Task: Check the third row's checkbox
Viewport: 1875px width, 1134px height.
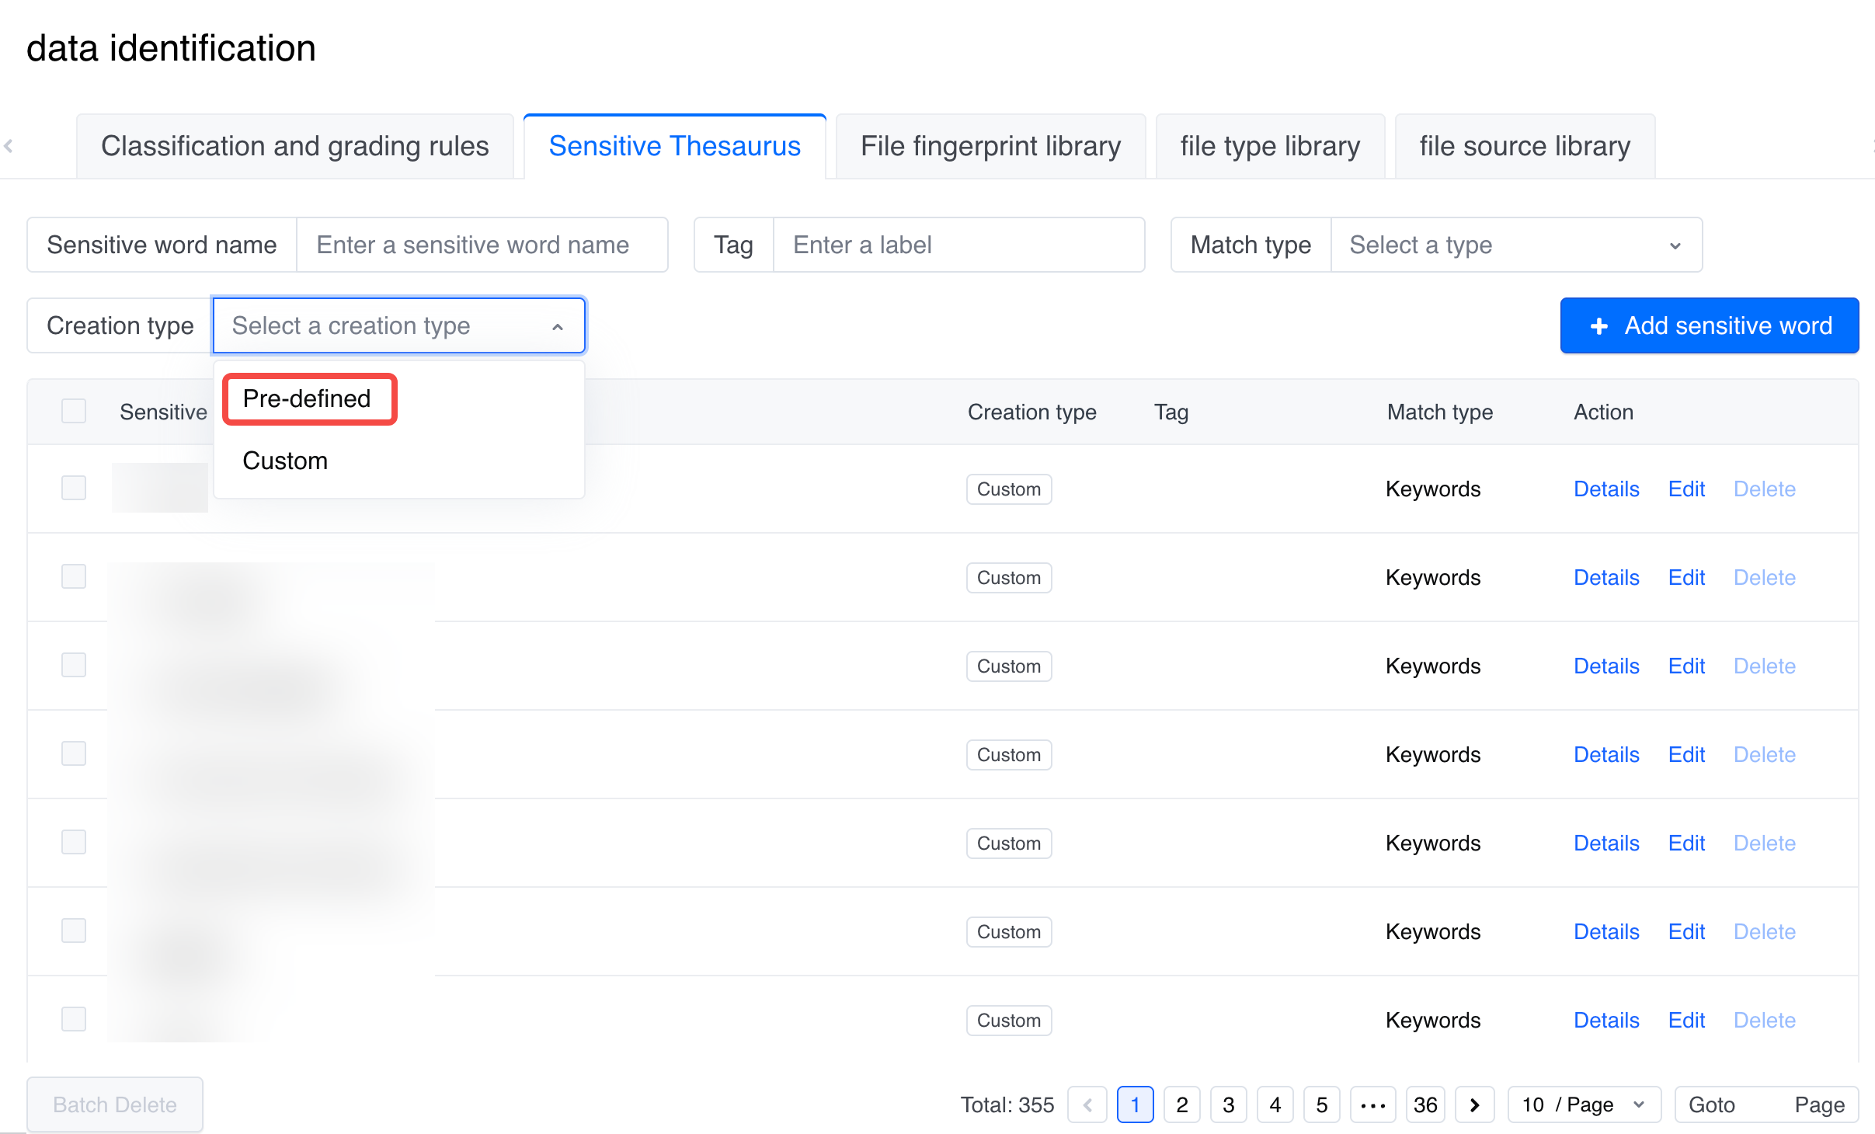Action: coord(74,666)
